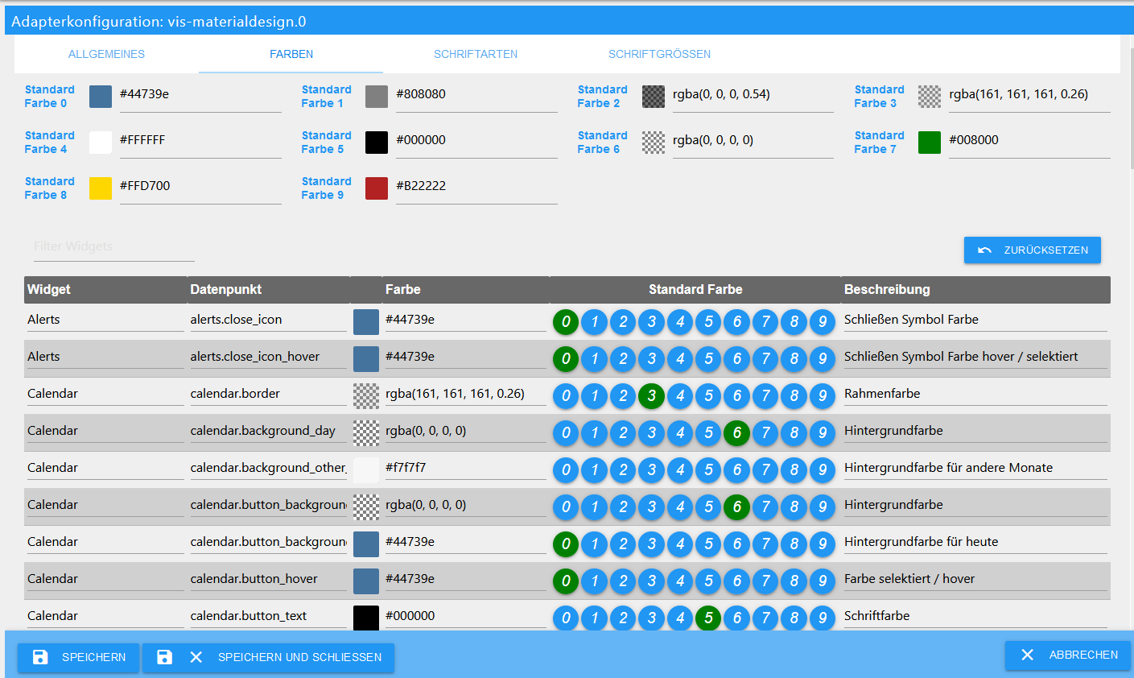
Task: Select standard color 7 for calendar.background_day
Action: [765, 433]
